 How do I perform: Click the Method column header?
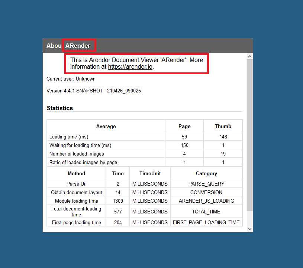point(76,173)
